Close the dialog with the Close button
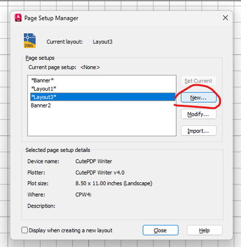241x247 pixels. pyautogui.click(x=160, y=230)
